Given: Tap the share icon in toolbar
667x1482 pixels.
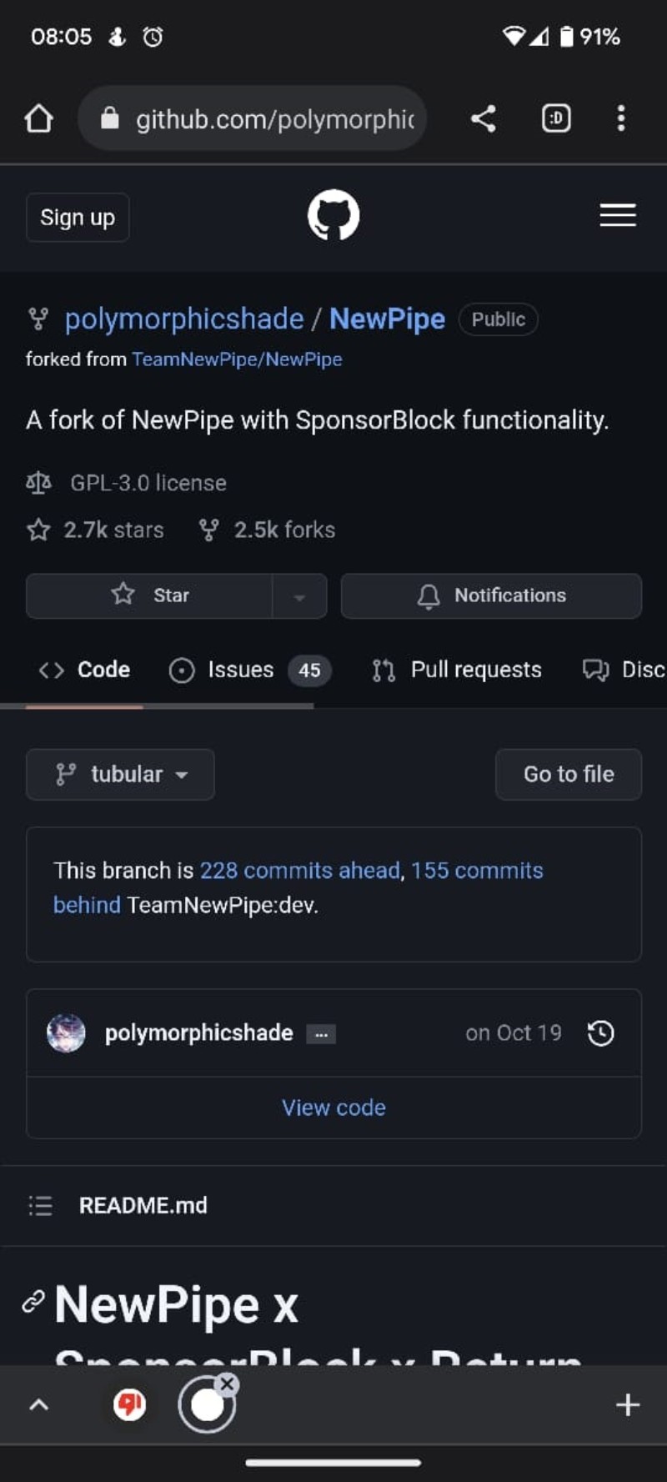Looking at the screenshot, I should 484,118.
